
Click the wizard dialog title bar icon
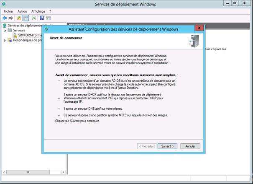[46, 29]
